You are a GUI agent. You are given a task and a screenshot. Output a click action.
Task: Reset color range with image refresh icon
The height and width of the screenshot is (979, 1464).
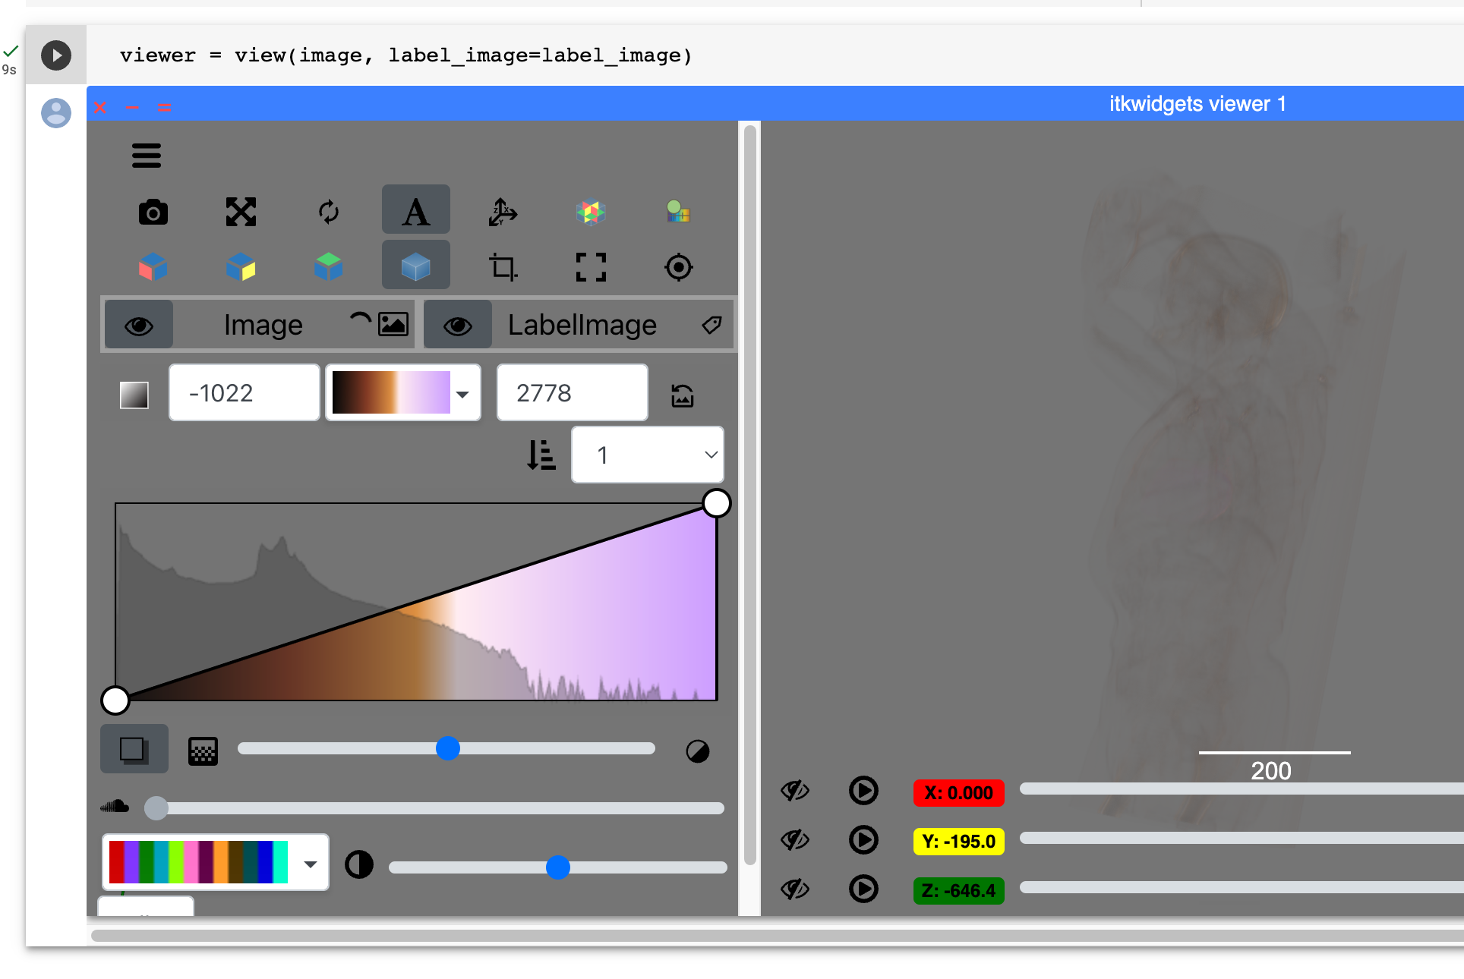tap(683, 395)
